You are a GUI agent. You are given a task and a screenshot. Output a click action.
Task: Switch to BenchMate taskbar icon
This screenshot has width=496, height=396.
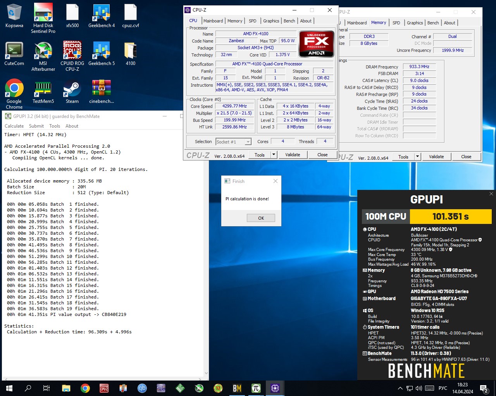pos(237,388)
